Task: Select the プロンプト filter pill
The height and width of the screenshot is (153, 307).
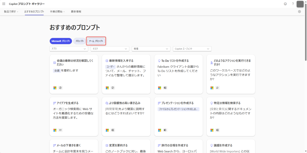Action: (x=80, y=41)
